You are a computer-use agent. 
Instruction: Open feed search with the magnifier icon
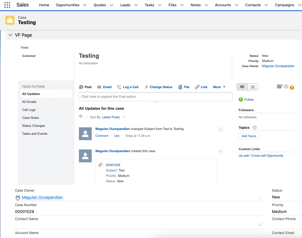click(x=81, y=116)
